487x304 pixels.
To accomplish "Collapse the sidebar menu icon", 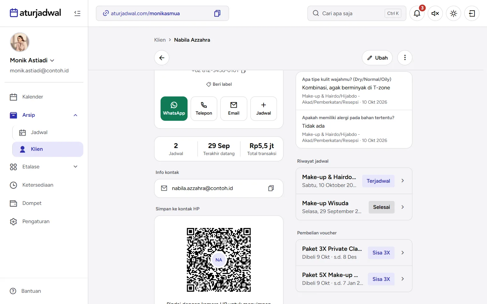I will 77,13.
